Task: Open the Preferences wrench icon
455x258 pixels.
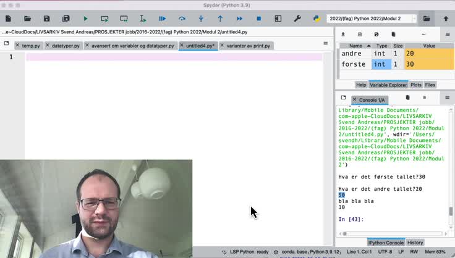Action: tap(297, 19)
